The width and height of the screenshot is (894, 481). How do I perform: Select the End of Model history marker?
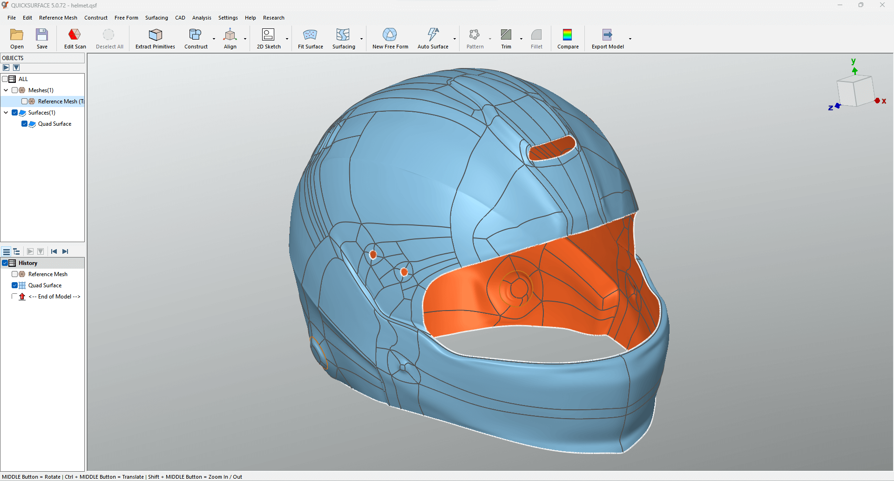54,297
